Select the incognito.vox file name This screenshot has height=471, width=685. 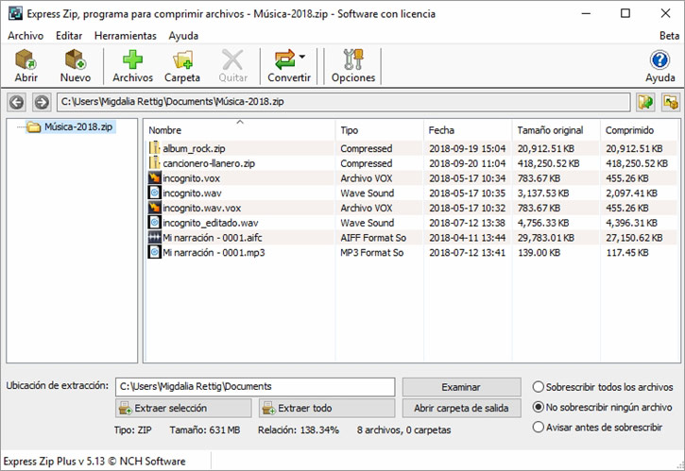pos(192,178)
